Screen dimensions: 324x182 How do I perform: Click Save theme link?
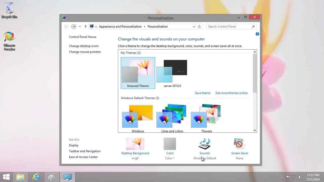click(202, 93)
